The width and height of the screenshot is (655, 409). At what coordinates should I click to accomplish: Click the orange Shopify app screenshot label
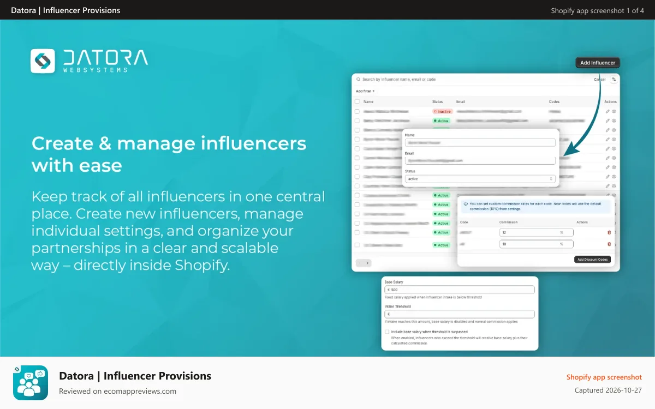point(604,377)
